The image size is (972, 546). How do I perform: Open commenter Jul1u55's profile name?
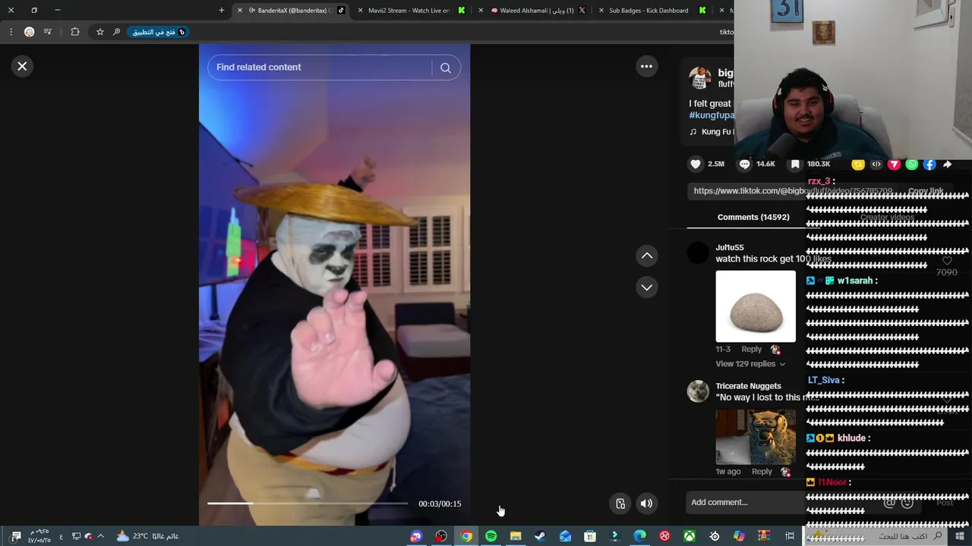(x=730, y=247)
